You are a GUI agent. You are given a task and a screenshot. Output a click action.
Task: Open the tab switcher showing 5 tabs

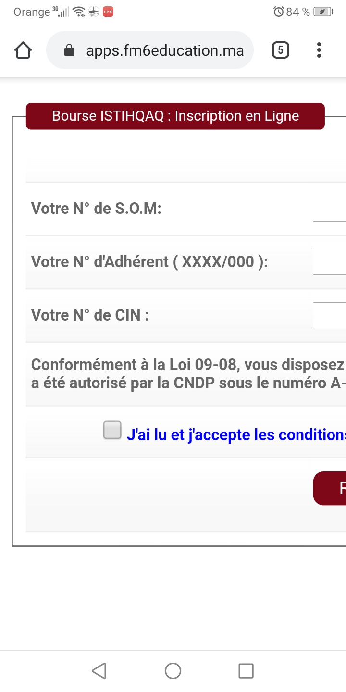pos(281,50)
